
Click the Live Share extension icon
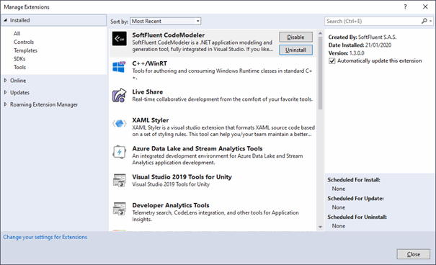[120, 95]
